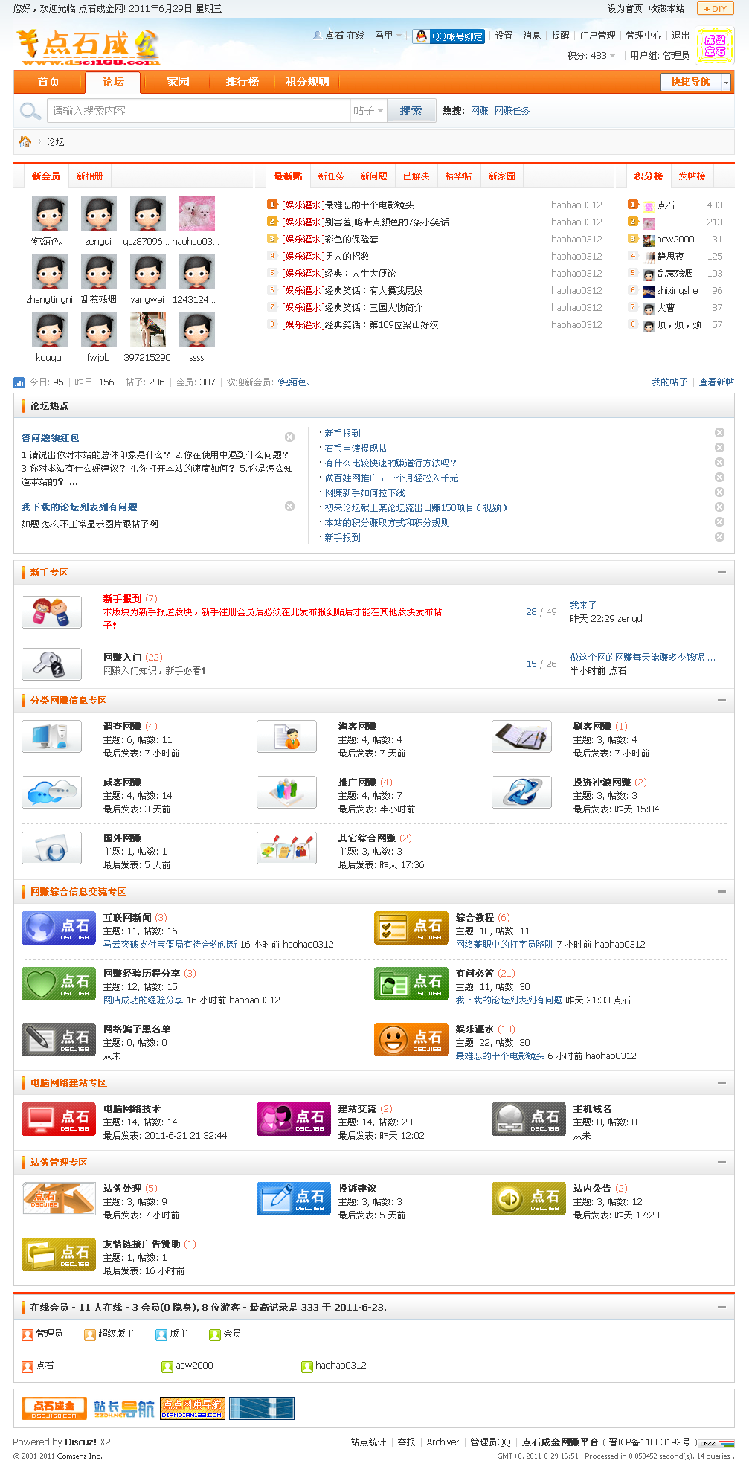Open the 查看新帖 link
The image size is (749, 1478).
pyautogui.click(x=716, y=382)
